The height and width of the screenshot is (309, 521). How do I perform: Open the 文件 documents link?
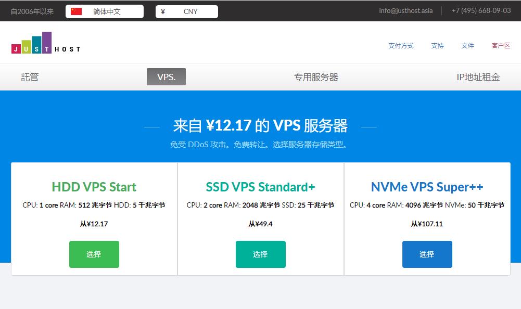(467, 46)
